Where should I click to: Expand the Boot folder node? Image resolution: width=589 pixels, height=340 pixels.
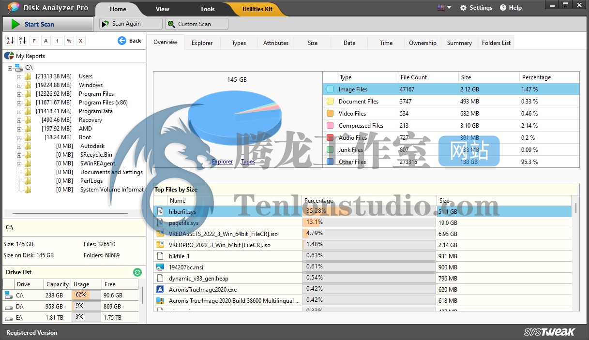(19, 137)
